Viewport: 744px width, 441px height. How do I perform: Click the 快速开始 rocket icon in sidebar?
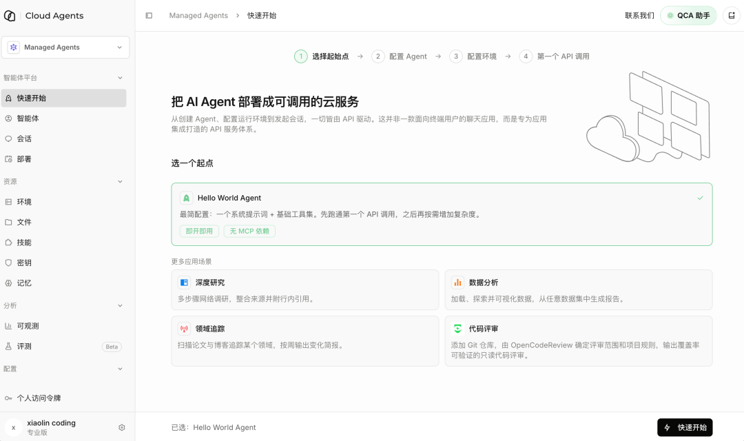click(x=8, y=99)
